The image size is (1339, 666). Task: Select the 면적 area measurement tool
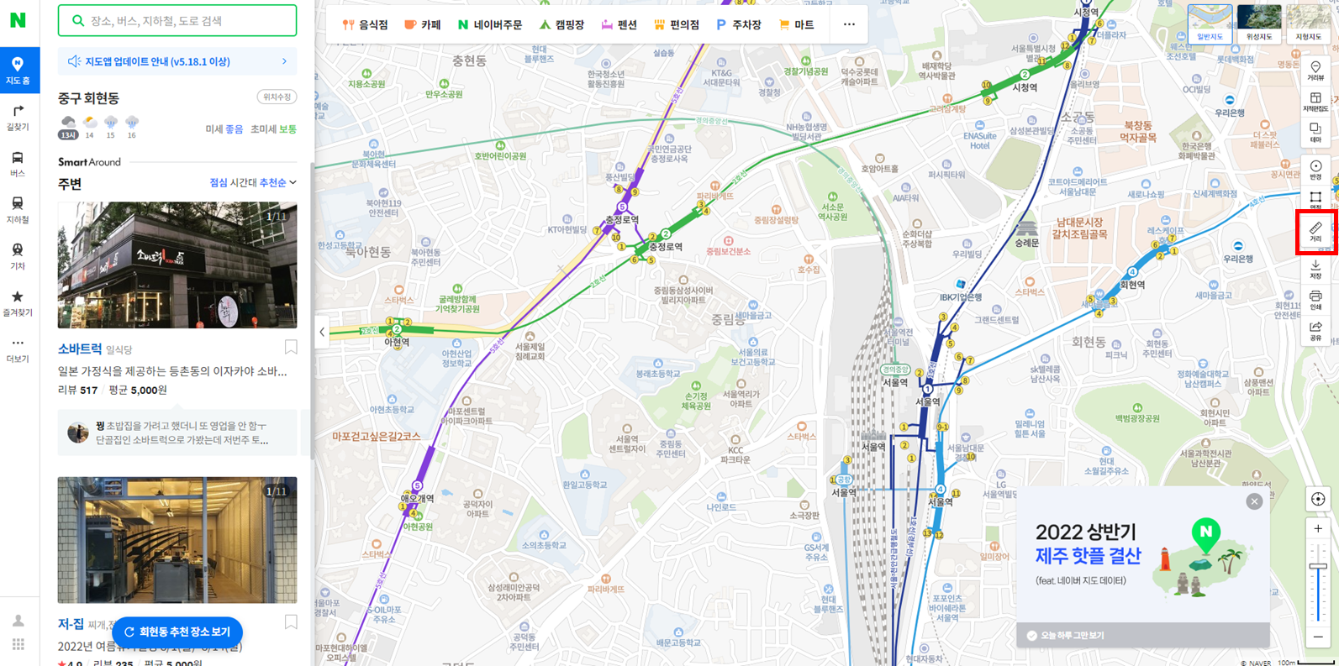[1315, 200]
